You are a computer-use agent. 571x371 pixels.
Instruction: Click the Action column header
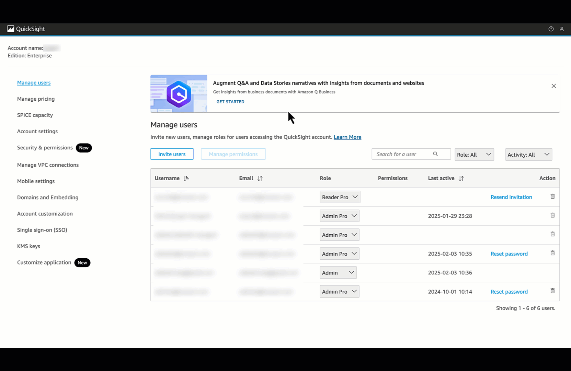click(x=547, y=178)
